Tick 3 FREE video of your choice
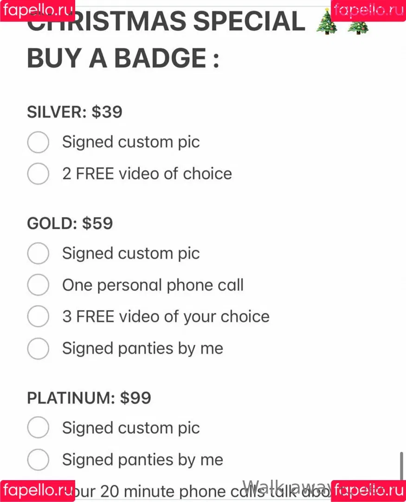Image resolution: width=406 pixels, height=502 pixels. tap(38, 317)
